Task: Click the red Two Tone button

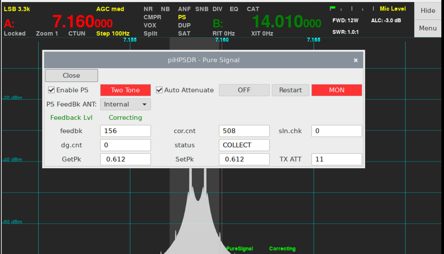Action: tap(125, 90)
